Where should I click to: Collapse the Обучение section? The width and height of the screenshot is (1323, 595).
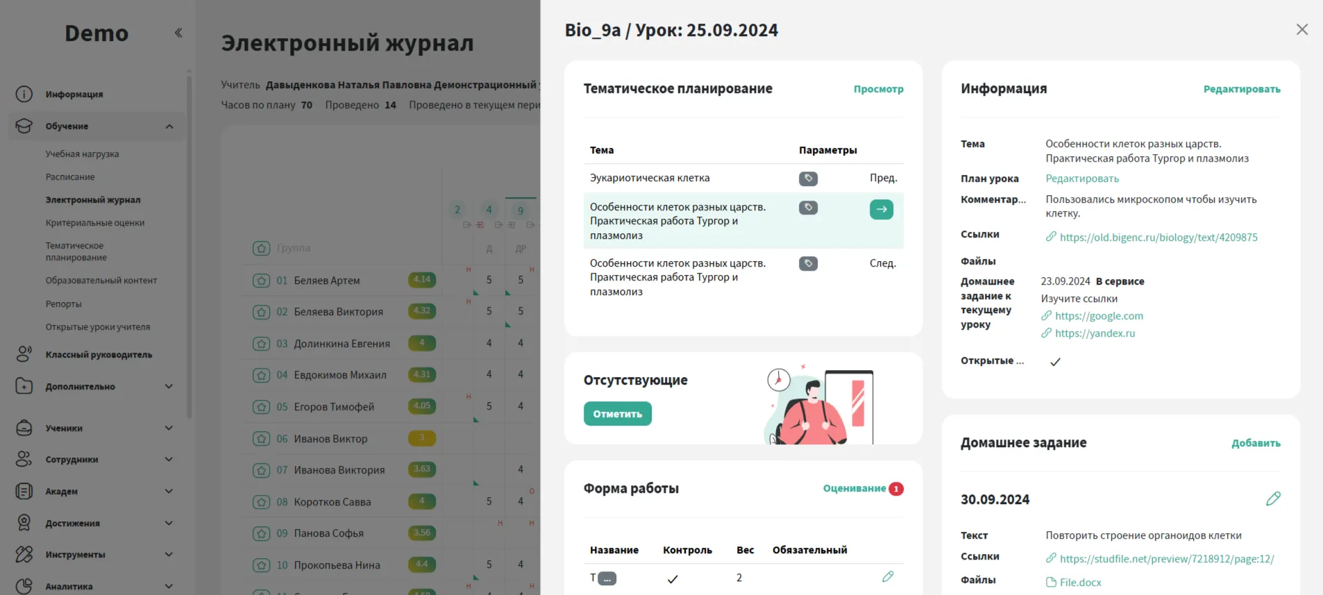[x=169, y=126]
